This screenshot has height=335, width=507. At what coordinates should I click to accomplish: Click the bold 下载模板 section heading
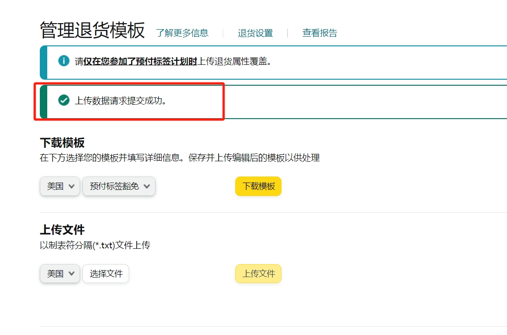point(62,142)
